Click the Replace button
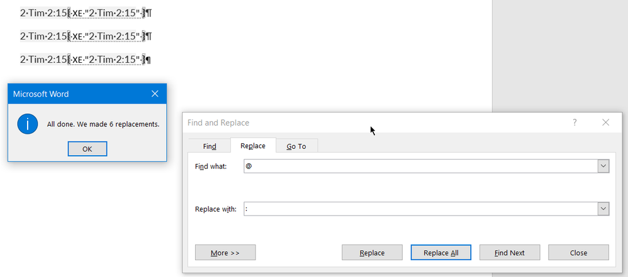This screenshot has height=277, width=628. pyautogui.click(x=372, y=253)
